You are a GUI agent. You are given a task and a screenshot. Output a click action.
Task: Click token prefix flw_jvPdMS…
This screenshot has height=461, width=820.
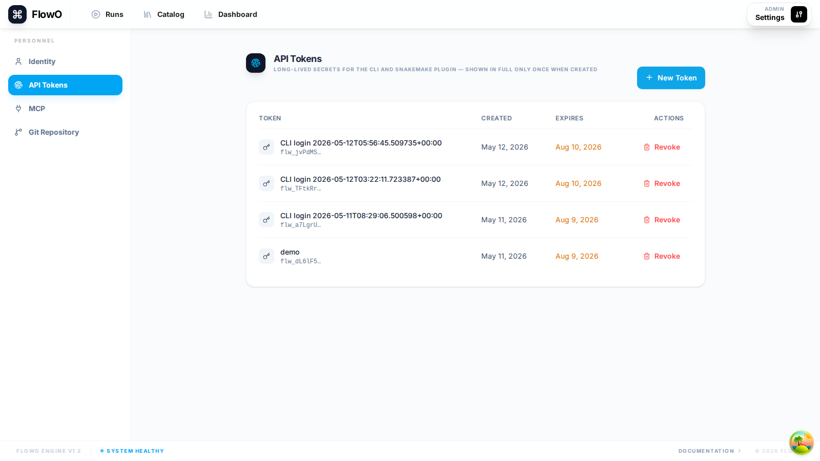pos(301,152)
